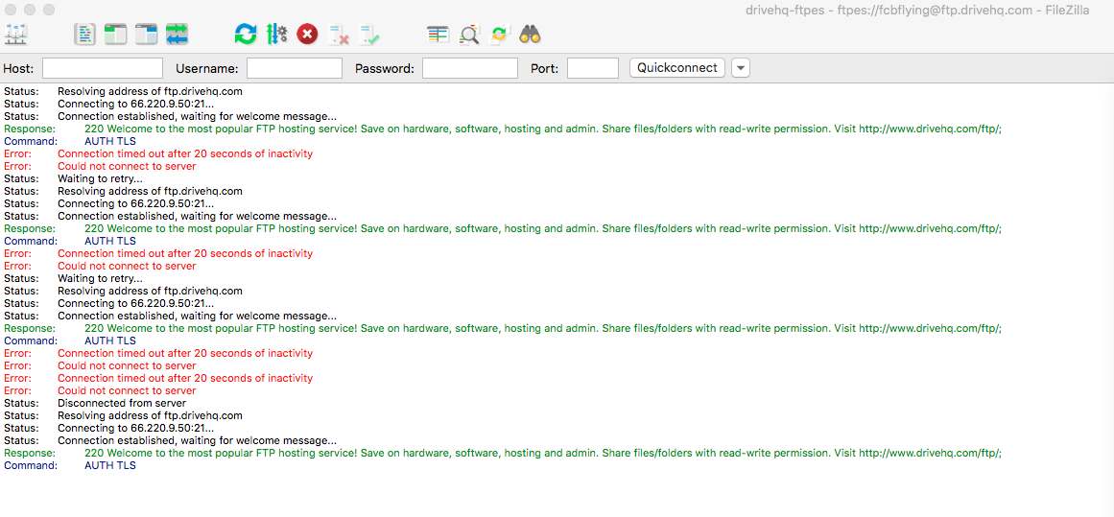This screenshot has width=1114, height=517.
Task: Open the directory listing filters dialog
Action: [438, 34]
